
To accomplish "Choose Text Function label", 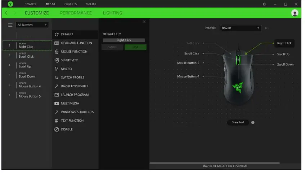I will [72, 121].
